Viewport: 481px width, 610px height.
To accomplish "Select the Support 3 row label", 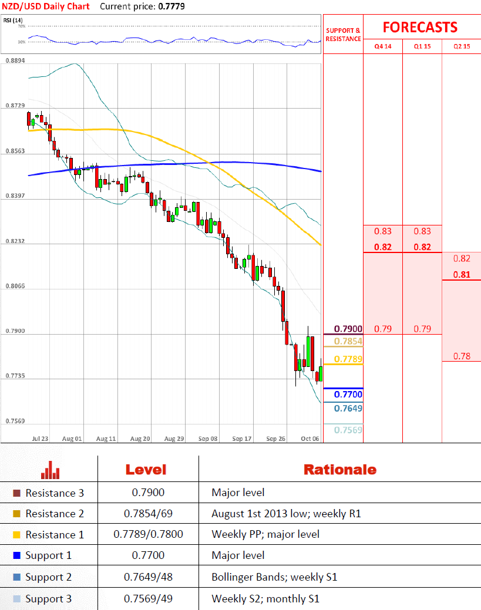I will coord(49,599).
